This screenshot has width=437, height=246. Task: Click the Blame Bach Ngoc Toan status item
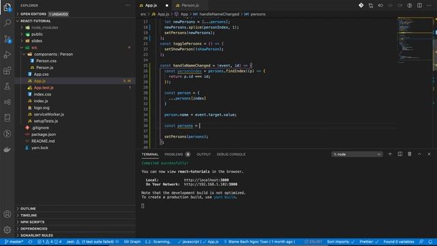coord(259,242)
